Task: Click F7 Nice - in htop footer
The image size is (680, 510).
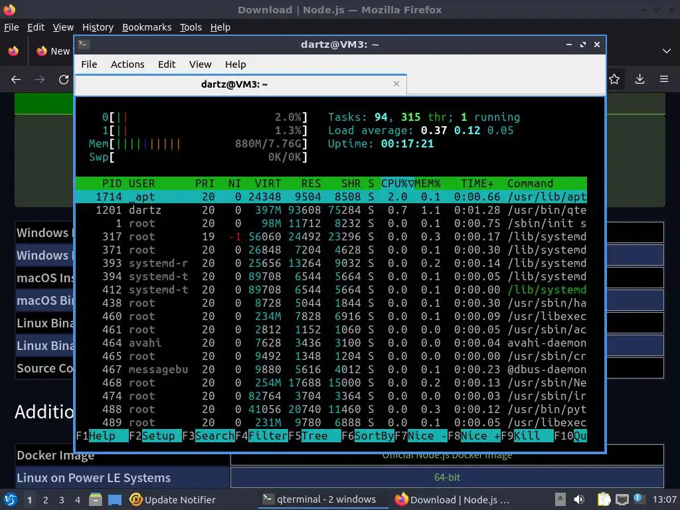Action: tap(420, 436)
